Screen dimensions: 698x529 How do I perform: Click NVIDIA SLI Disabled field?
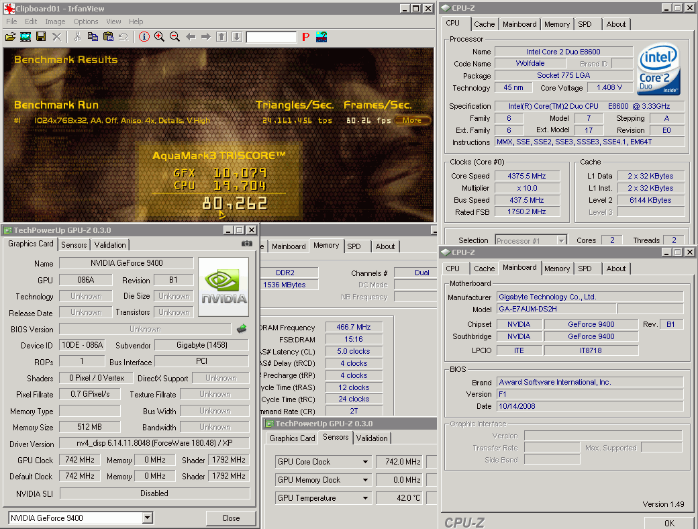pos(154,493)
